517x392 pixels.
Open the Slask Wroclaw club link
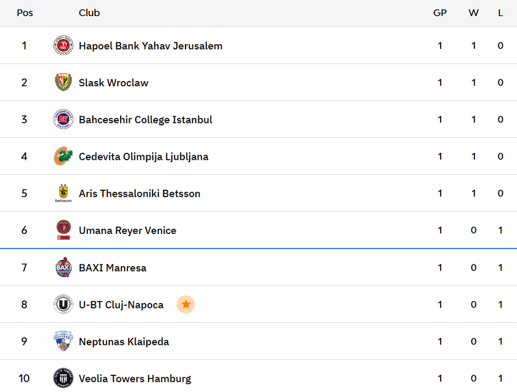click(x=113, y=83)
